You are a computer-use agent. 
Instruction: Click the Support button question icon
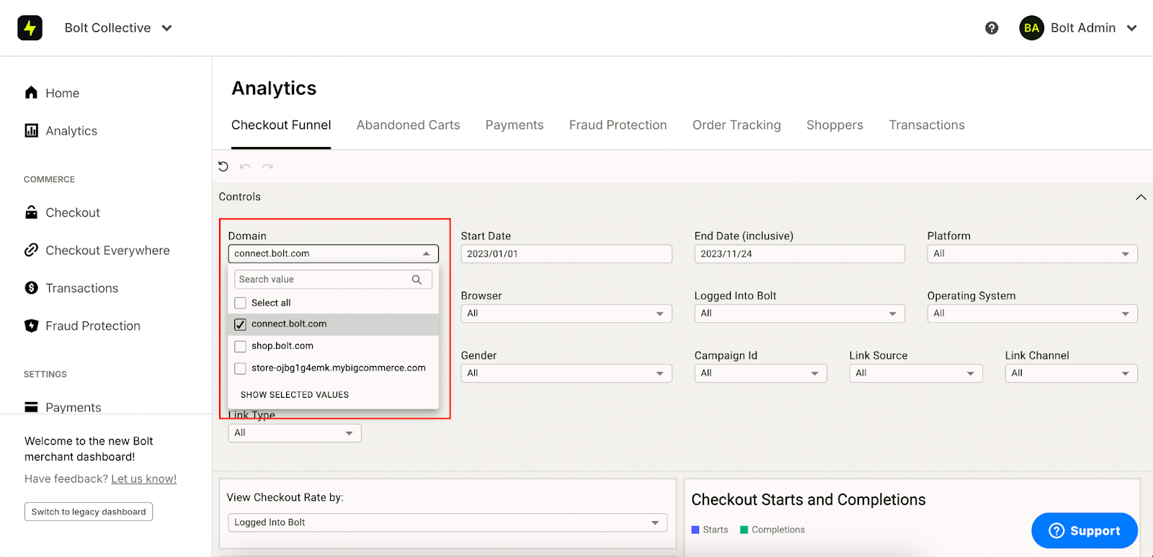click(1056, 531)
